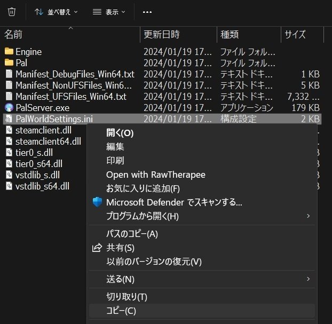Click the date of the Engine folder

tap(178, 52)
